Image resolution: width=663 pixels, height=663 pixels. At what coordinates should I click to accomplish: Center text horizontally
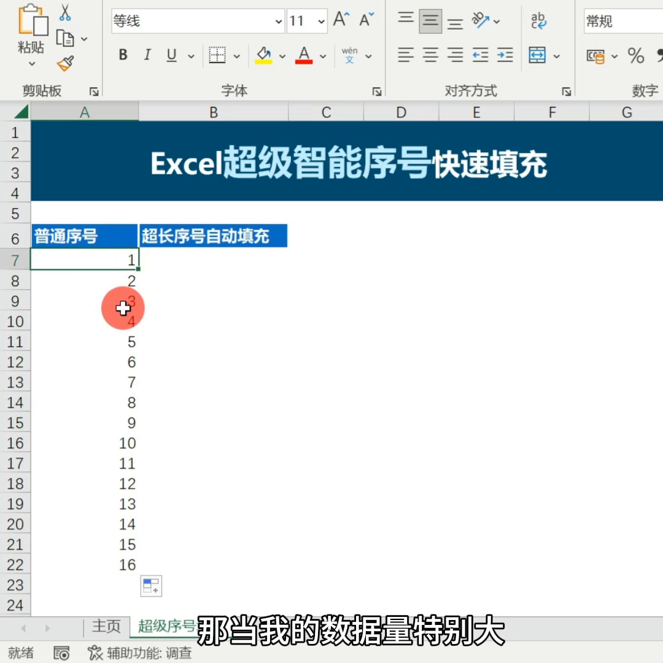pyautogui.click(x=430, y=55)
